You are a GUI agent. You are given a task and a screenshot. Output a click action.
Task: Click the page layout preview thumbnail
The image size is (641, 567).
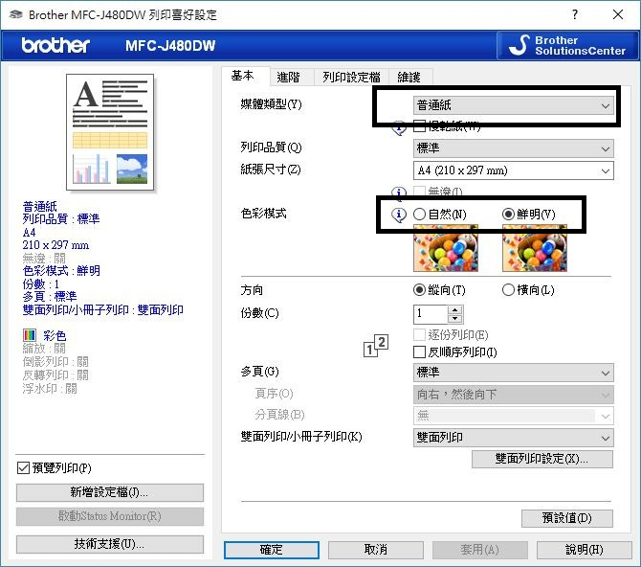point(110,132)
